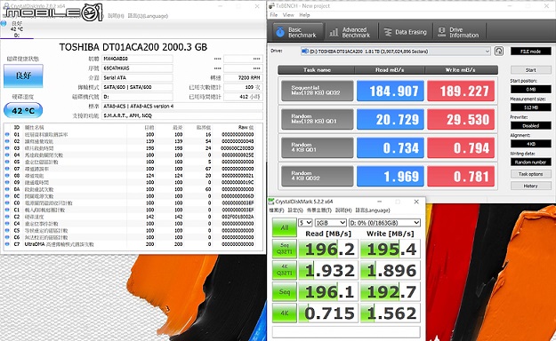
Task: Click status dot of SMART attribute C5
Action: click(x=7, y=231)
